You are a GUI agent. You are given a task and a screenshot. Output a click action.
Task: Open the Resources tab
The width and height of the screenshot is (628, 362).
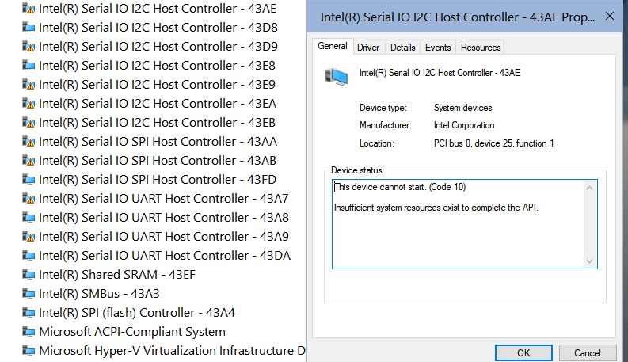pos(481,48)
